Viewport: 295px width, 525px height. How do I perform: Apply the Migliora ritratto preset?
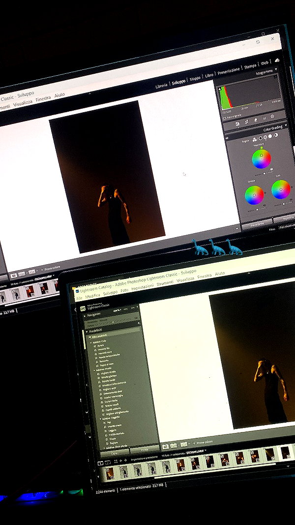[x=107, y=372]
